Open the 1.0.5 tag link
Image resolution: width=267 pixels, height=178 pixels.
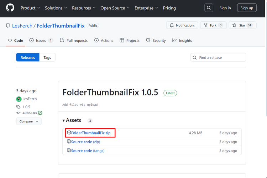pos(26,107)
